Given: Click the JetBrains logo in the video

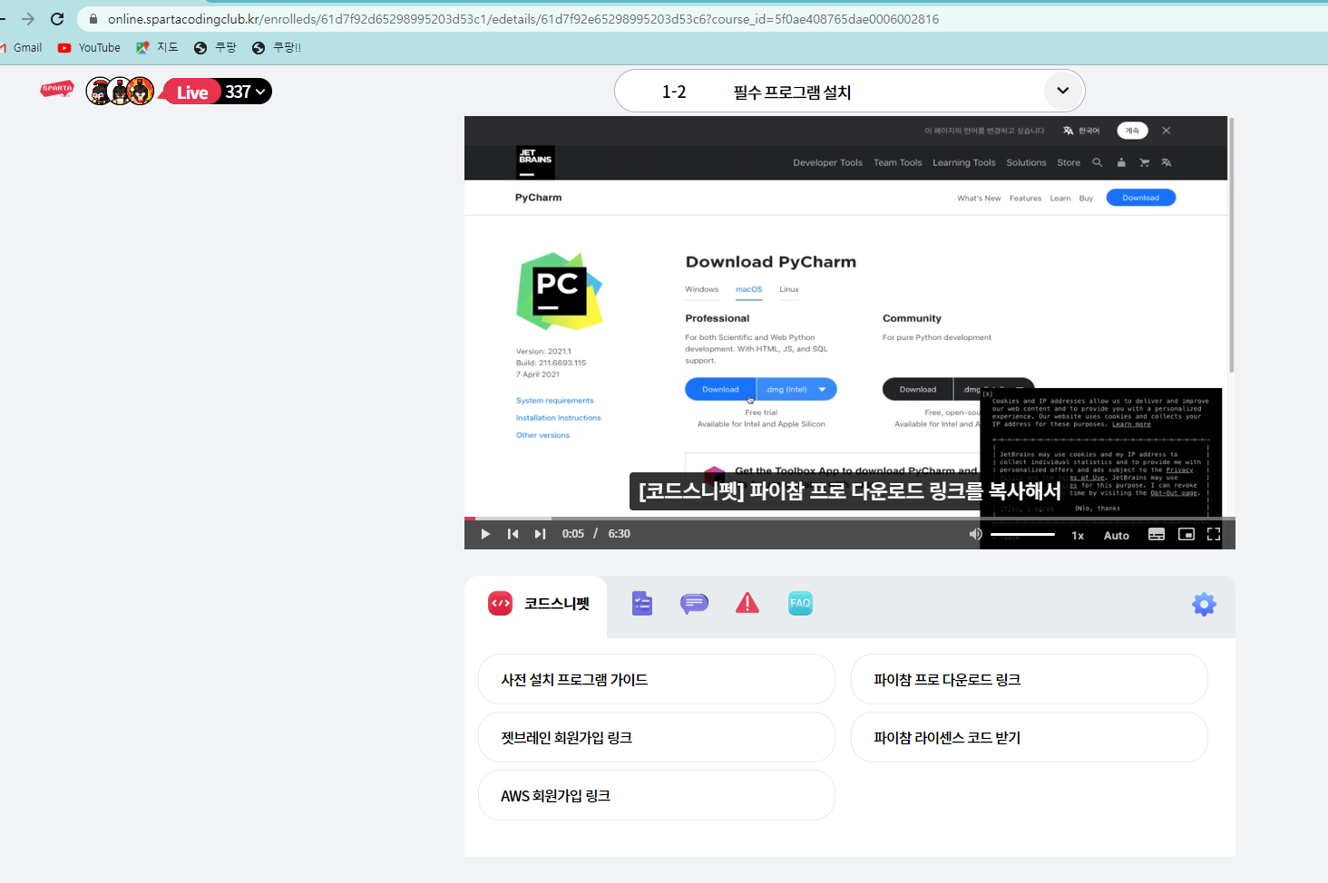Looking at the screenshot, I should click(x=535, y=162).
